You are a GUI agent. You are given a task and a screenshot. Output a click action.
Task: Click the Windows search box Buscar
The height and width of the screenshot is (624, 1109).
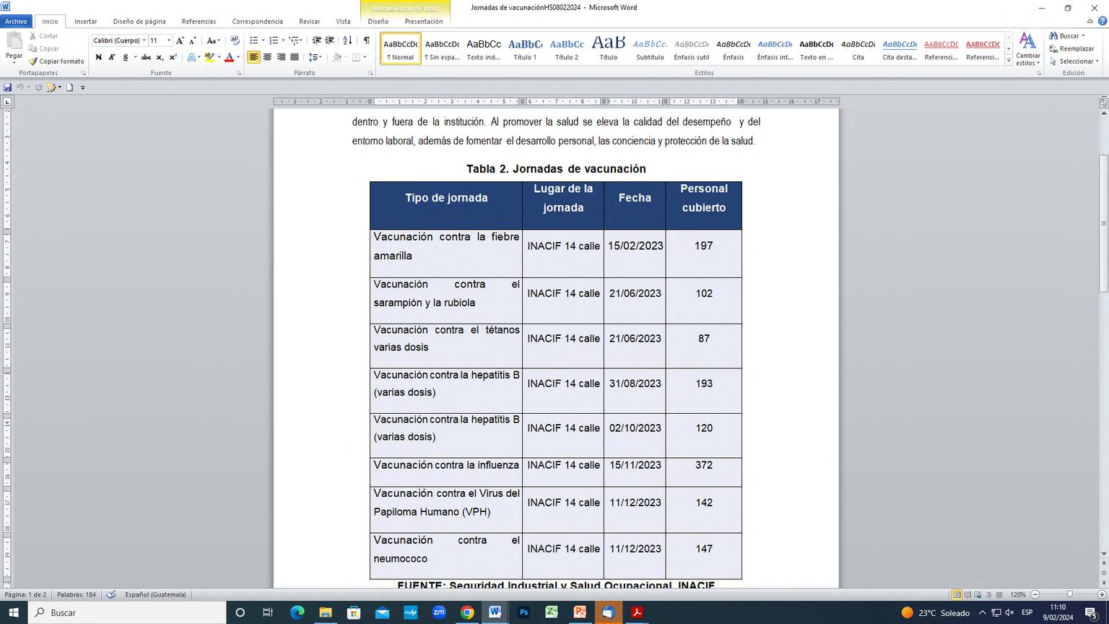(127, 612)
